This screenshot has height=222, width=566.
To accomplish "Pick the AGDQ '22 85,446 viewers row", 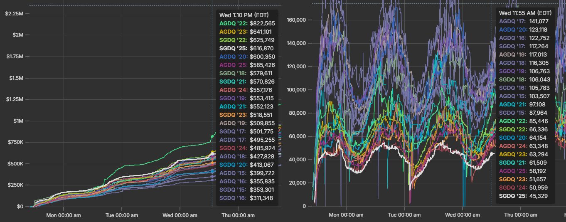I will [523, 121].
